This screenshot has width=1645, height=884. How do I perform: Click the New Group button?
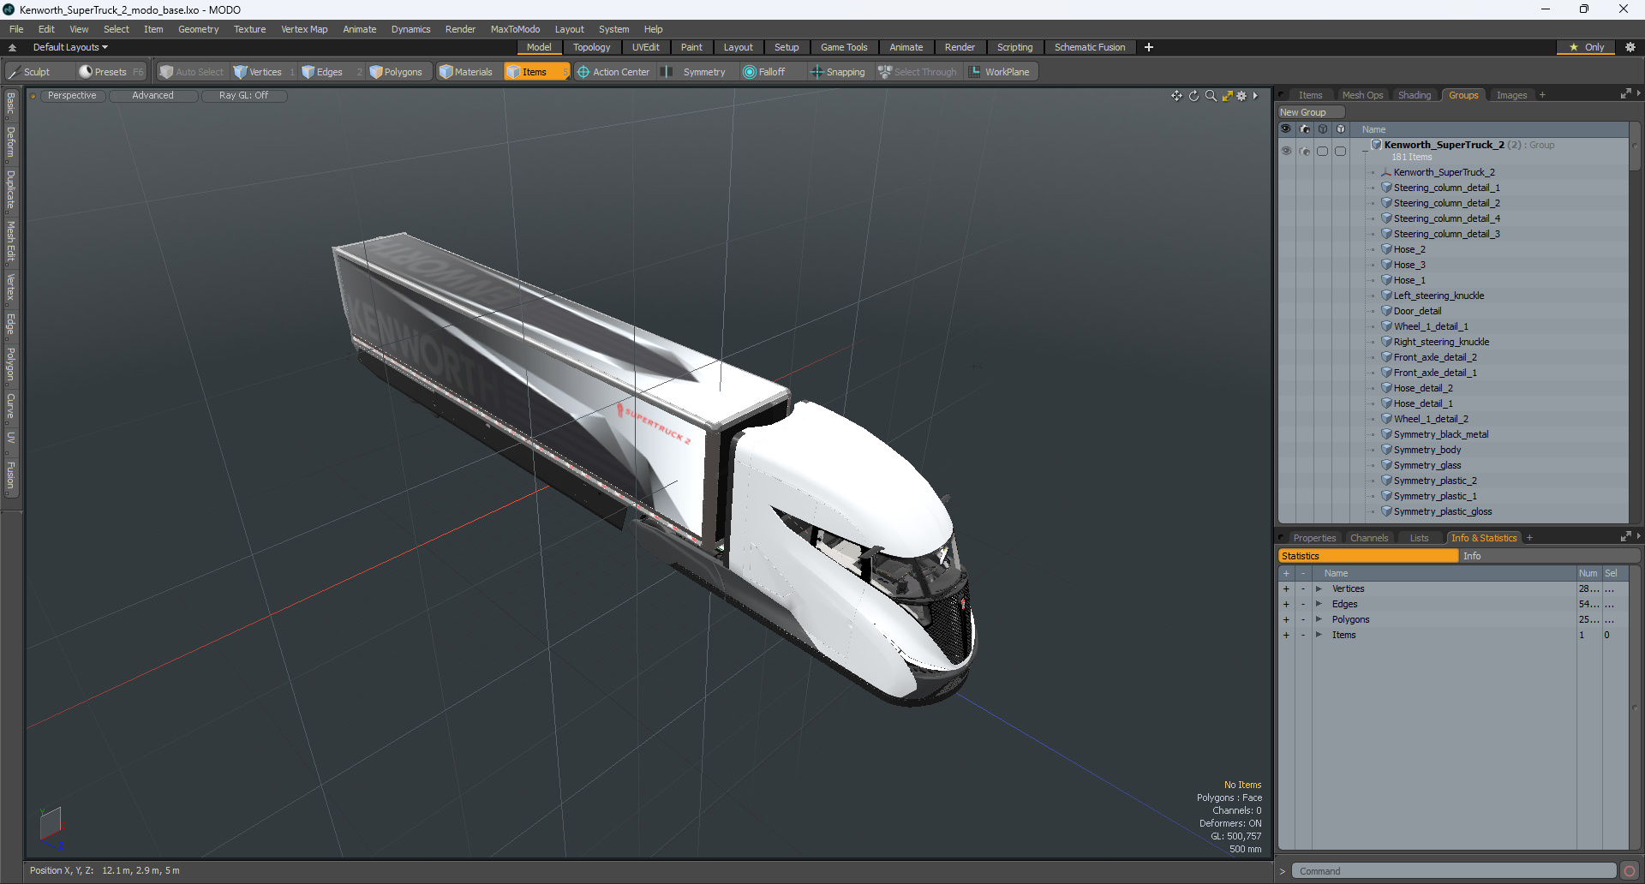pos(1311,112)
